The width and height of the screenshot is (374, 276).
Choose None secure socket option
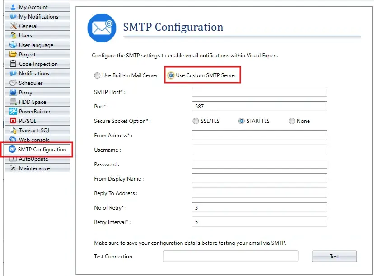[299, 121]
